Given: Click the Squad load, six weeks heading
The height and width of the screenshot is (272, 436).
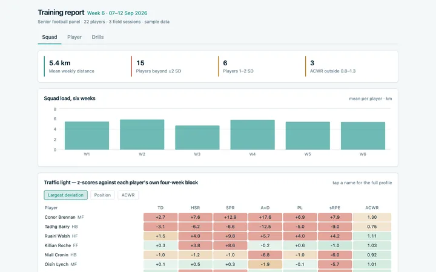Looking at the screenshot, I should pyautogui.click(x=70, y=99).
